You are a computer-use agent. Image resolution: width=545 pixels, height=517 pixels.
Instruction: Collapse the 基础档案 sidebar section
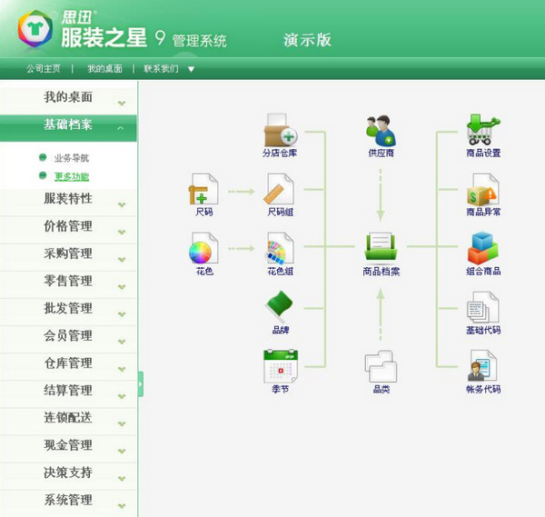point(68,127)
